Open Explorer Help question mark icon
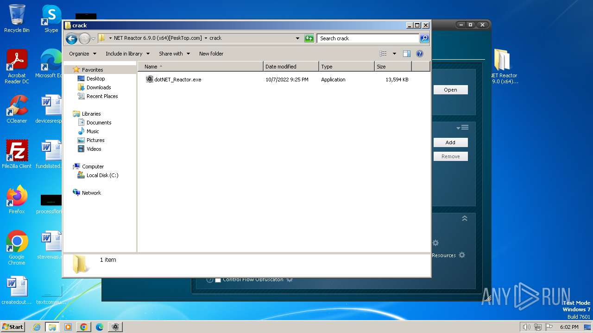 click(x=420, y=54)
